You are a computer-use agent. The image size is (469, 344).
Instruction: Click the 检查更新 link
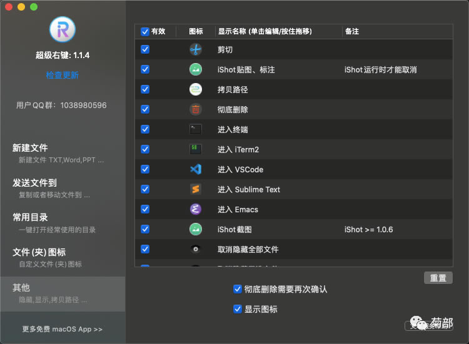coord(62,75)
